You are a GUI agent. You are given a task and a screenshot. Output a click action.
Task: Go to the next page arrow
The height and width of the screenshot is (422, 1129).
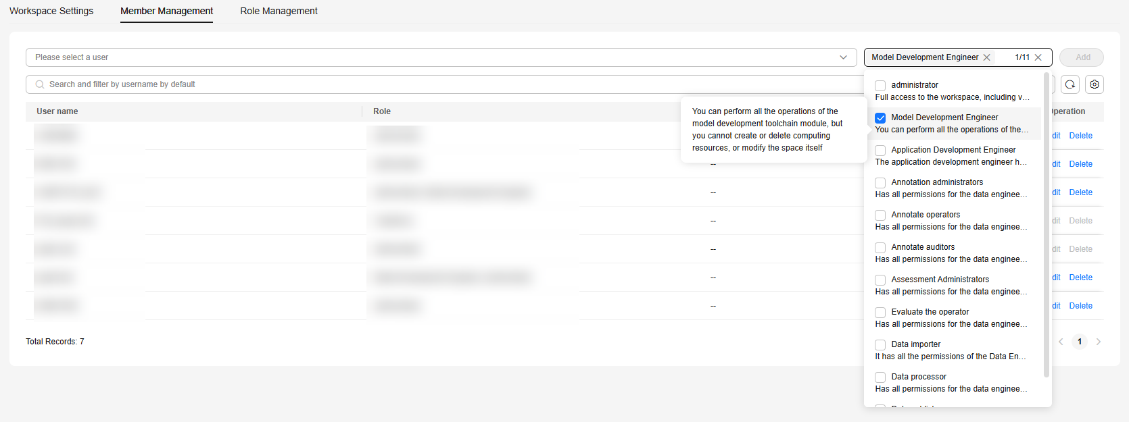(x=1099, y=342)
